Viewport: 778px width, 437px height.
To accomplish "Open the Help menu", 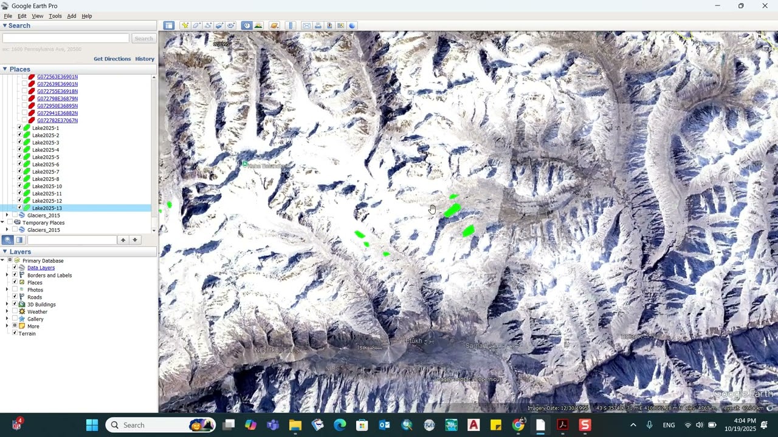I will (x=87, y=16).
